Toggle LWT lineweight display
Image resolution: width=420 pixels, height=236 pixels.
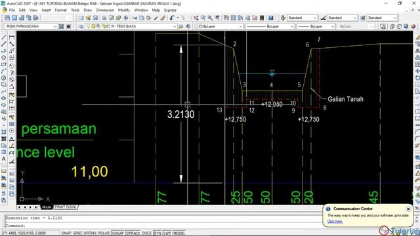pos(167,233)
